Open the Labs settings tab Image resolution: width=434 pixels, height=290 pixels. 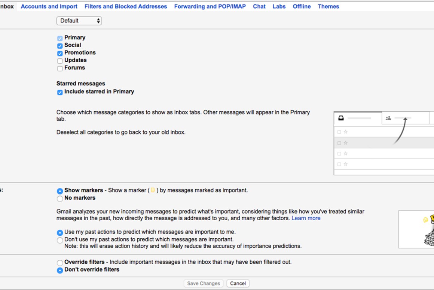pyautogui.click(x=279, y=6)
